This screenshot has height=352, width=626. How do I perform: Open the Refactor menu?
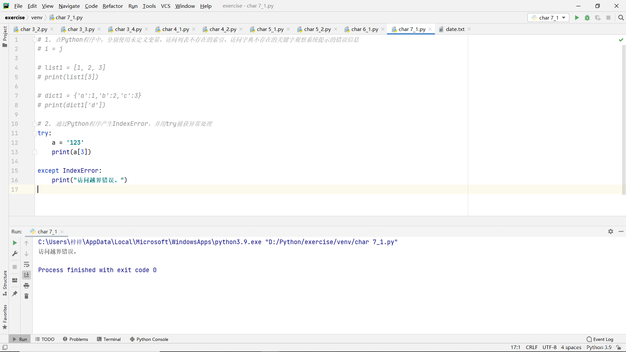[x=112, y=6]
